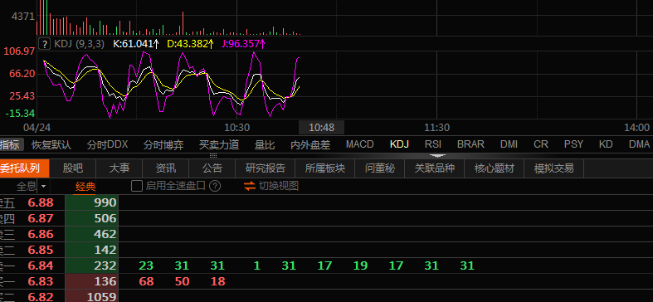Click the dotted splitter grip handle
This screenshot has width=653, height=302.
click(x=212, y=155)
